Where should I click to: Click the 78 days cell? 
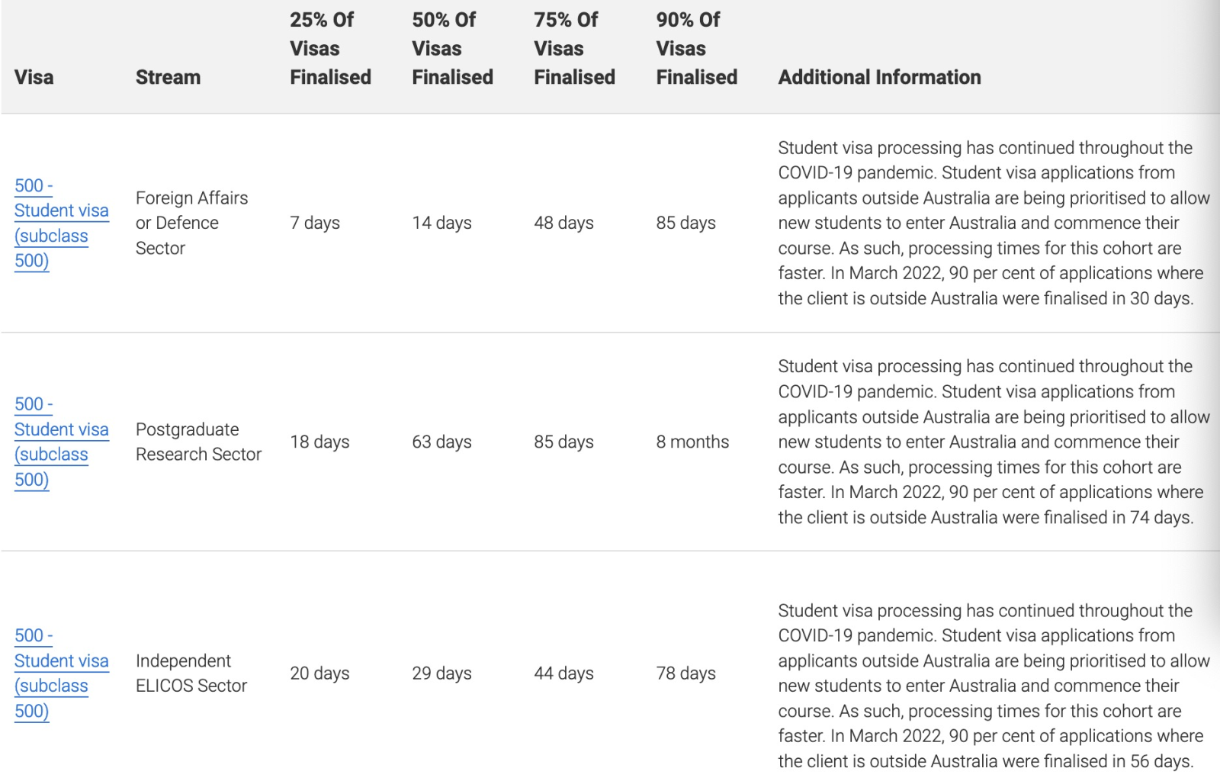pos(685,673)
